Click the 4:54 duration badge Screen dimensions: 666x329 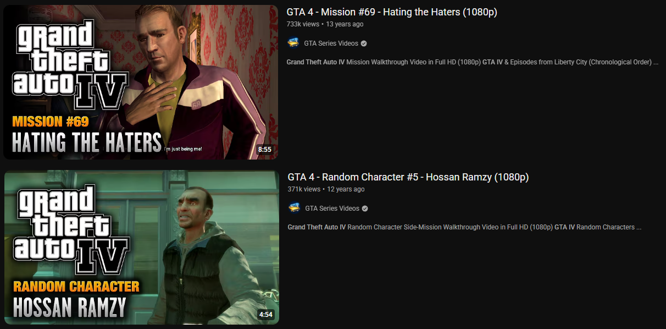click(265, 315)
